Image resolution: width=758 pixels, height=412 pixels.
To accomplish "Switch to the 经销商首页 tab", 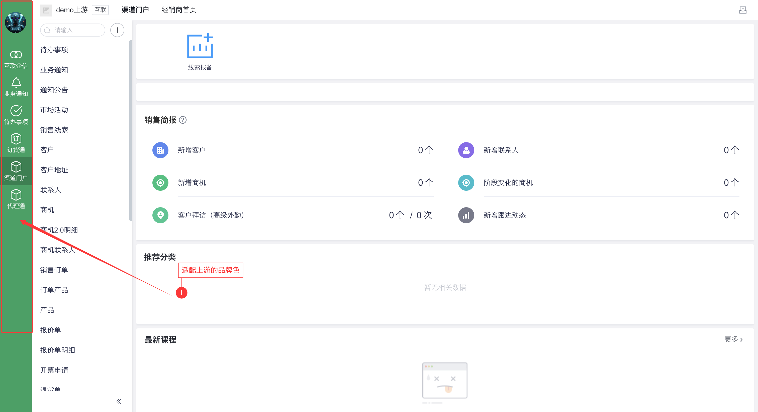I will [x=179, y=10].
